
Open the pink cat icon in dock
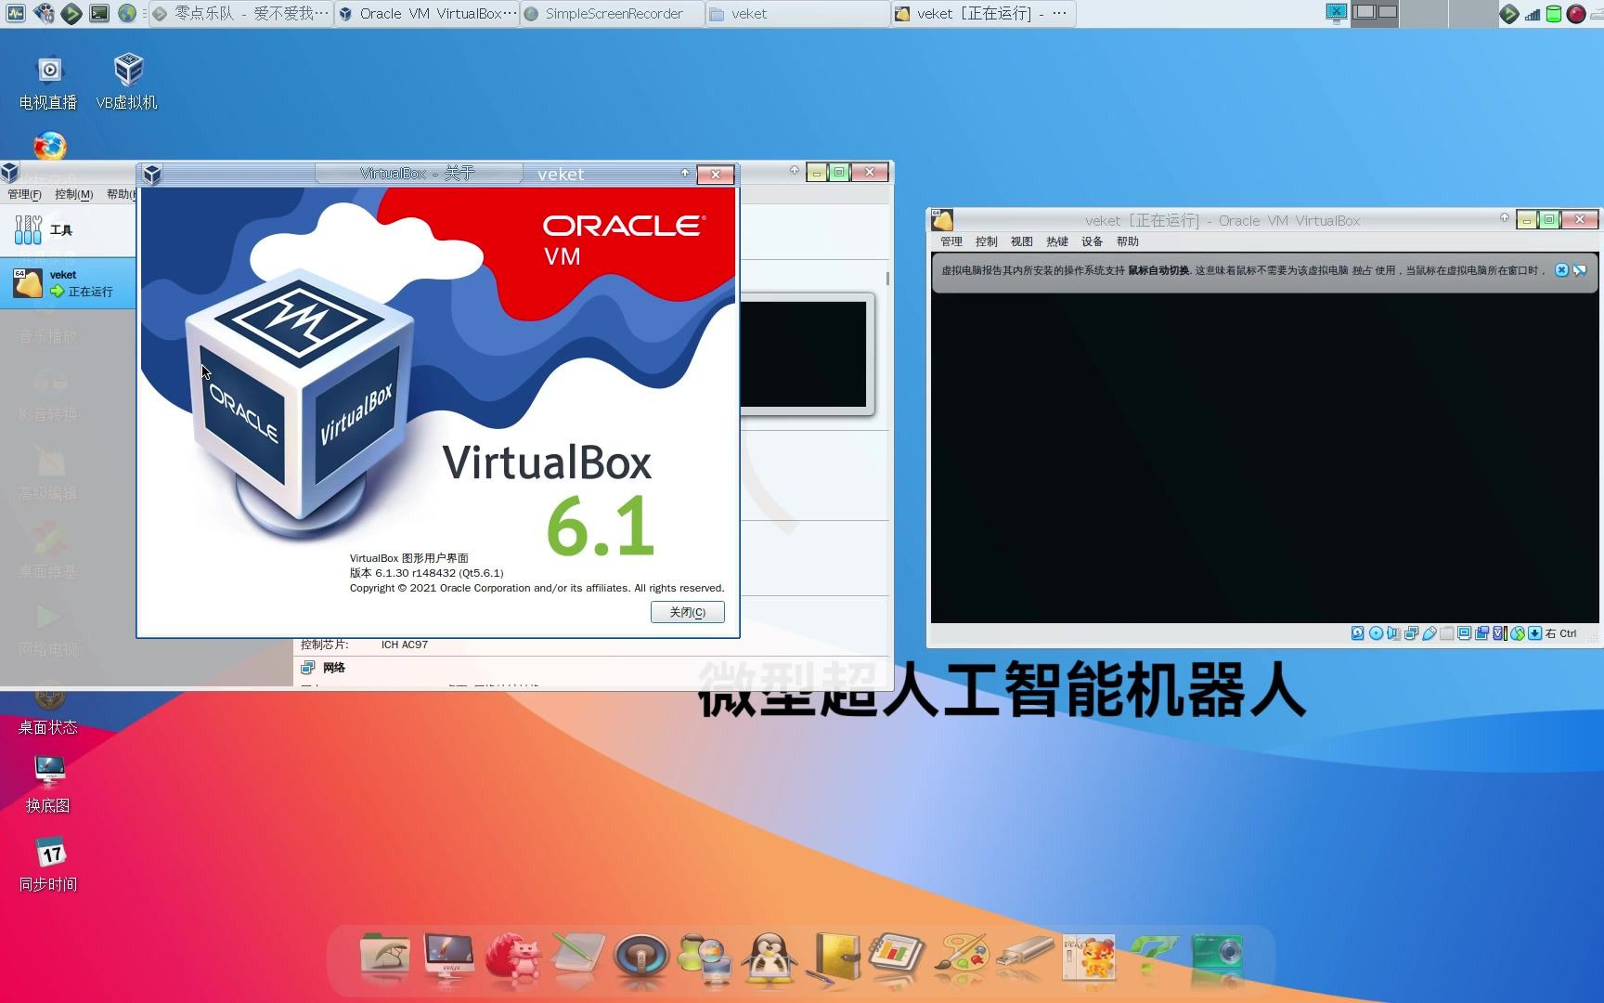[x=513, y=957]
